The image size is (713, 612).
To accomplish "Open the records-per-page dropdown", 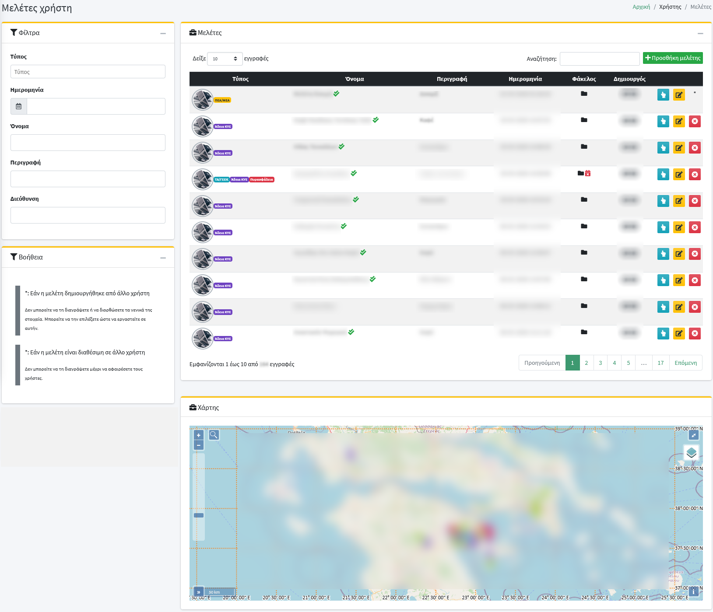I will [x=225, y=59].
